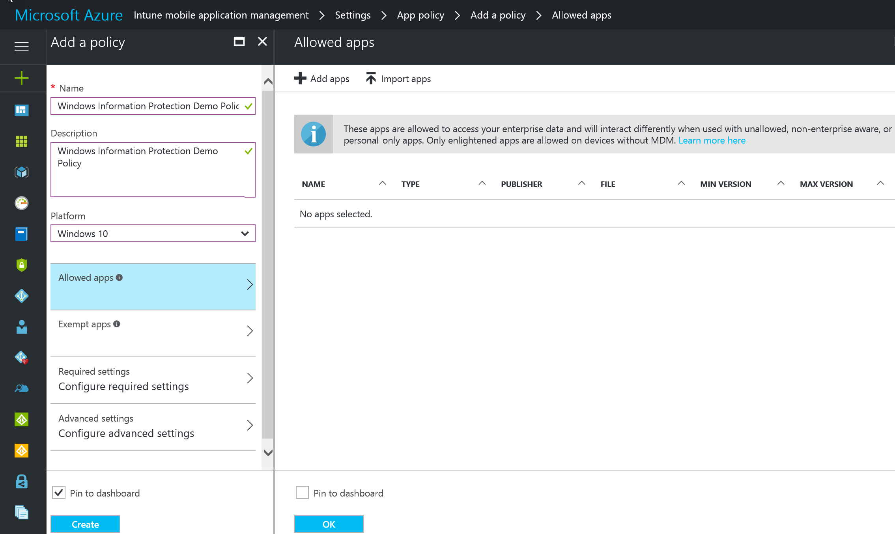Check Pin to dashboard in Allowed apps blade
Viewport: 895px width, 534px height.
click(x=302, y=493)
